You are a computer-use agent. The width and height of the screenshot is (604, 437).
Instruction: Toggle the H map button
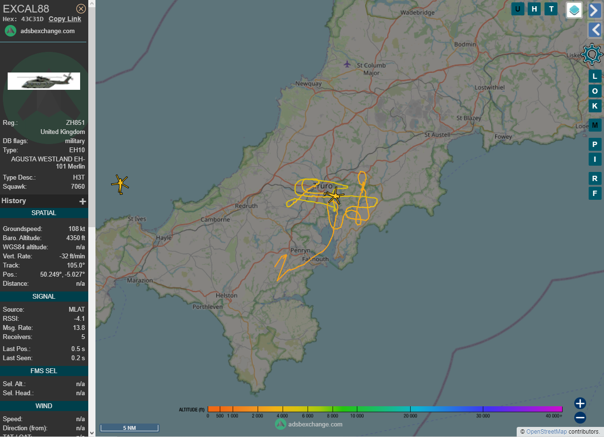coord(534,9)
